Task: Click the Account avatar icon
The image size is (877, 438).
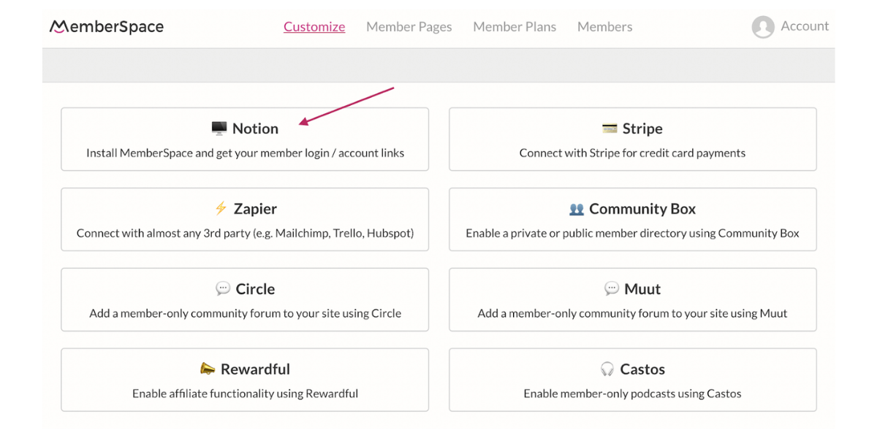Action: (x=763, y=26)
